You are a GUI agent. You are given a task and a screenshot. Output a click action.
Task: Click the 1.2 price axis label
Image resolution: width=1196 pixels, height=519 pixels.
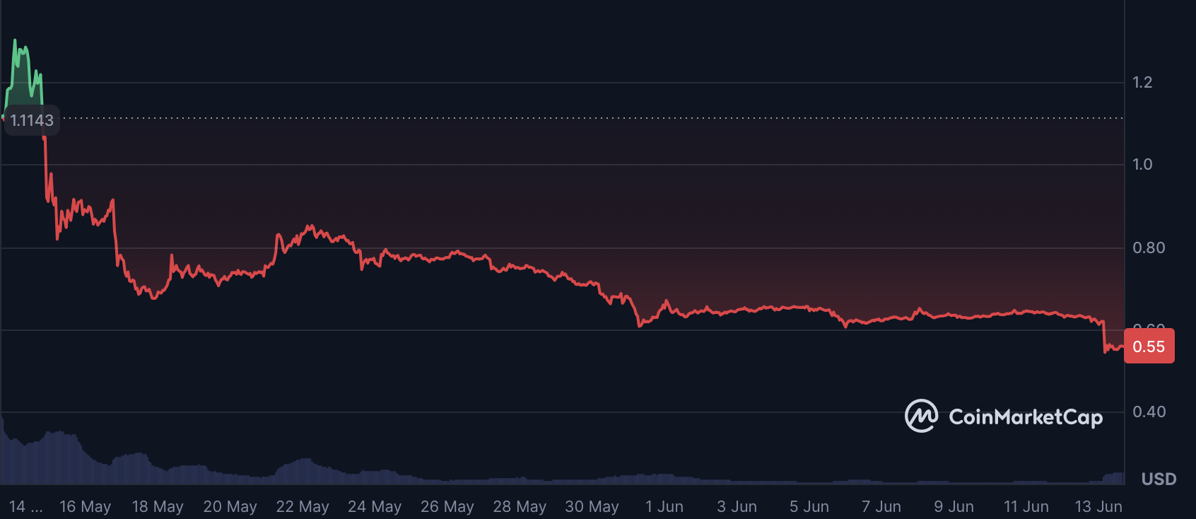tap(1142, 83)
